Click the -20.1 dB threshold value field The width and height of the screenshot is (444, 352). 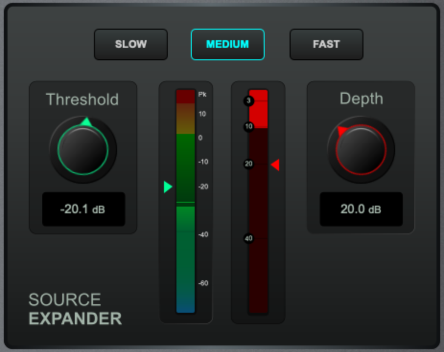click(x=83, y=209)
